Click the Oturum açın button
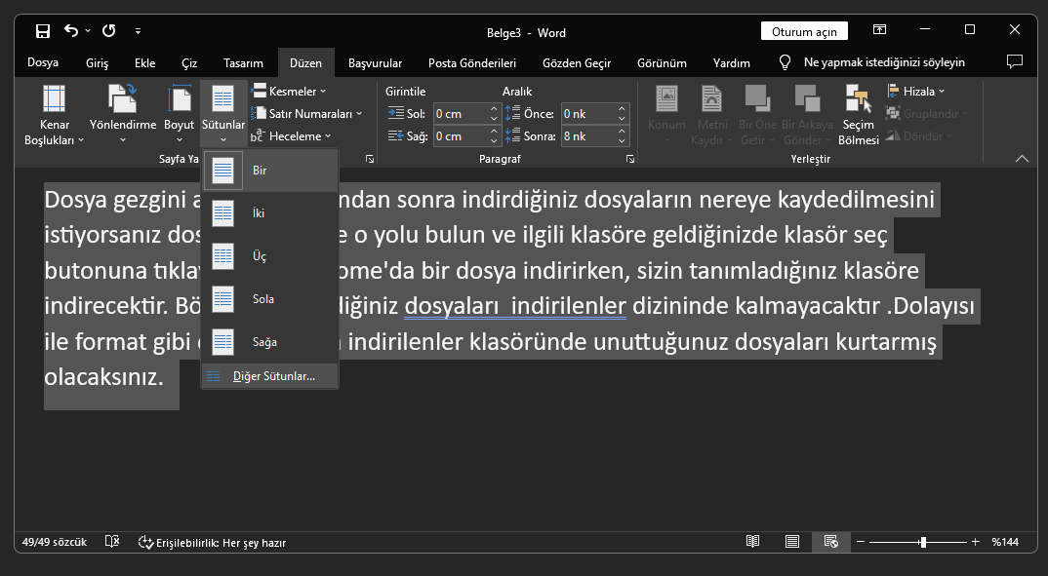The image size is (1048, 576). coord(804,32)
